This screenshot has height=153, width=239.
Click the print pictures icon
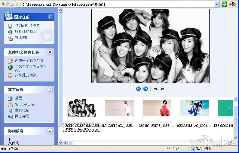tap(10, 38)
